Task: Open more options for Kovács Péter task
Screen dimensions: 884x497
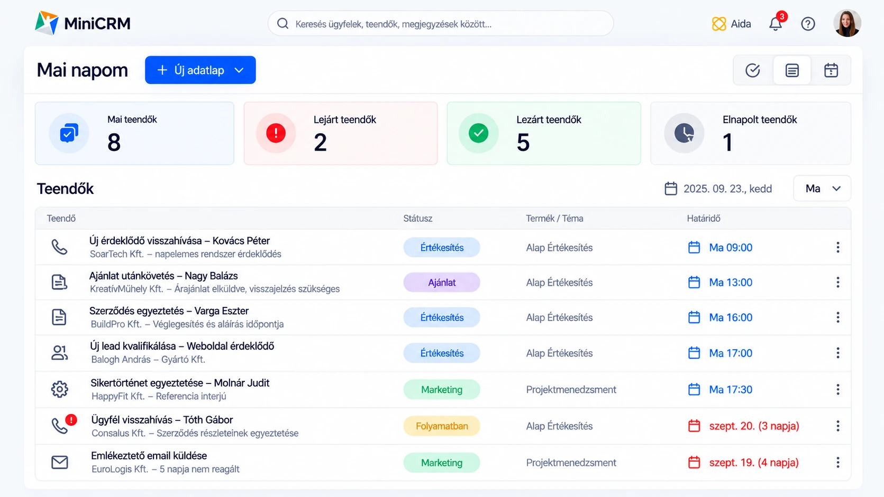Action: [x=838, y=247]
